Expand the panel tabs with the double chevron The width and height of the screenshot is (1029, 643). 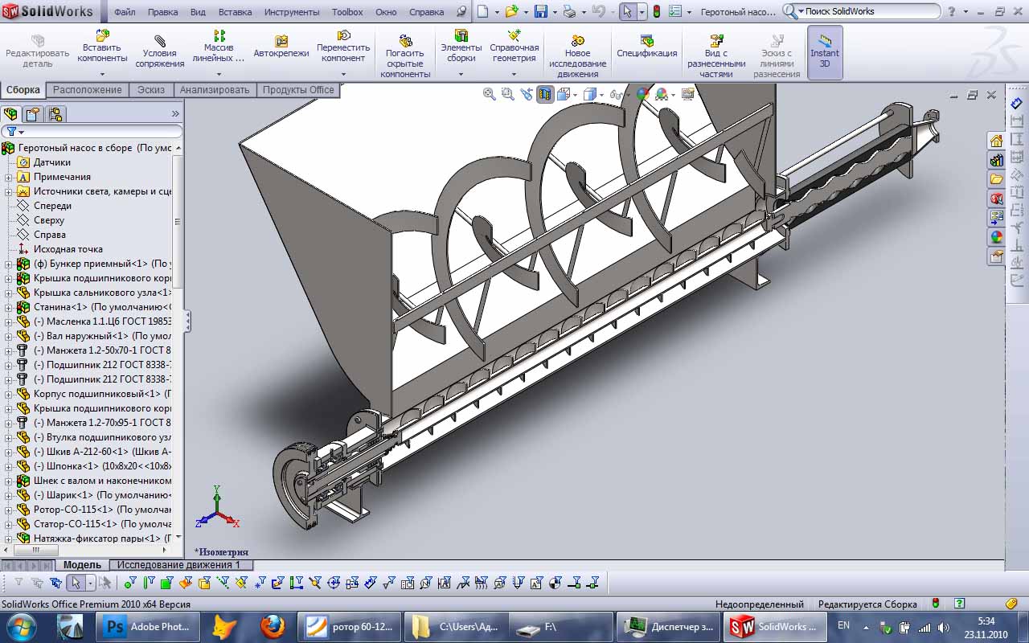pyautogui.click(x=175, y=114)
